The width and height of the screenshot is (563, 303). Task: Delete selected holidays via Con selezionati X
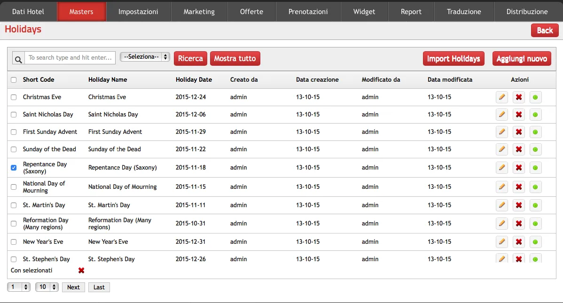click(x=81, y=270)
